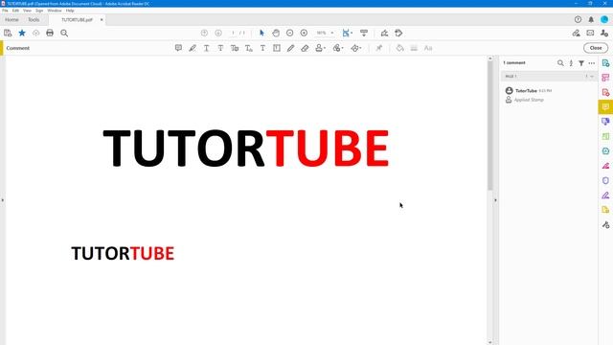Open the Edit menu
This screenshot has width=613, height=345.
15,11
